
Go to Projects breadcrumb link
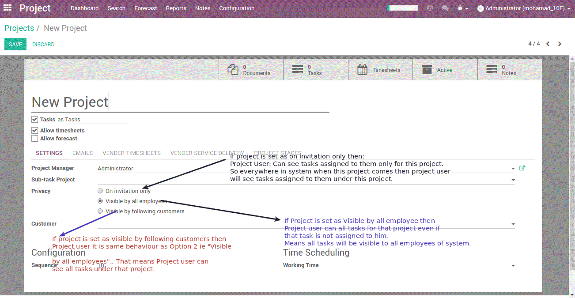click(19, 28)
